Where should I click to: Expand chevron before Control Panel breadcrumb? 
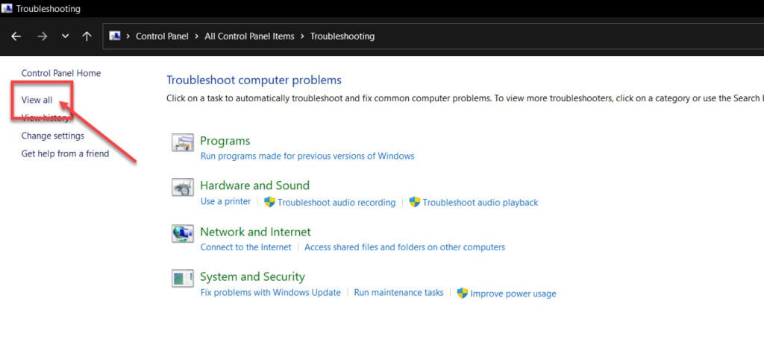pyautogui.click(x=128, y=37)
